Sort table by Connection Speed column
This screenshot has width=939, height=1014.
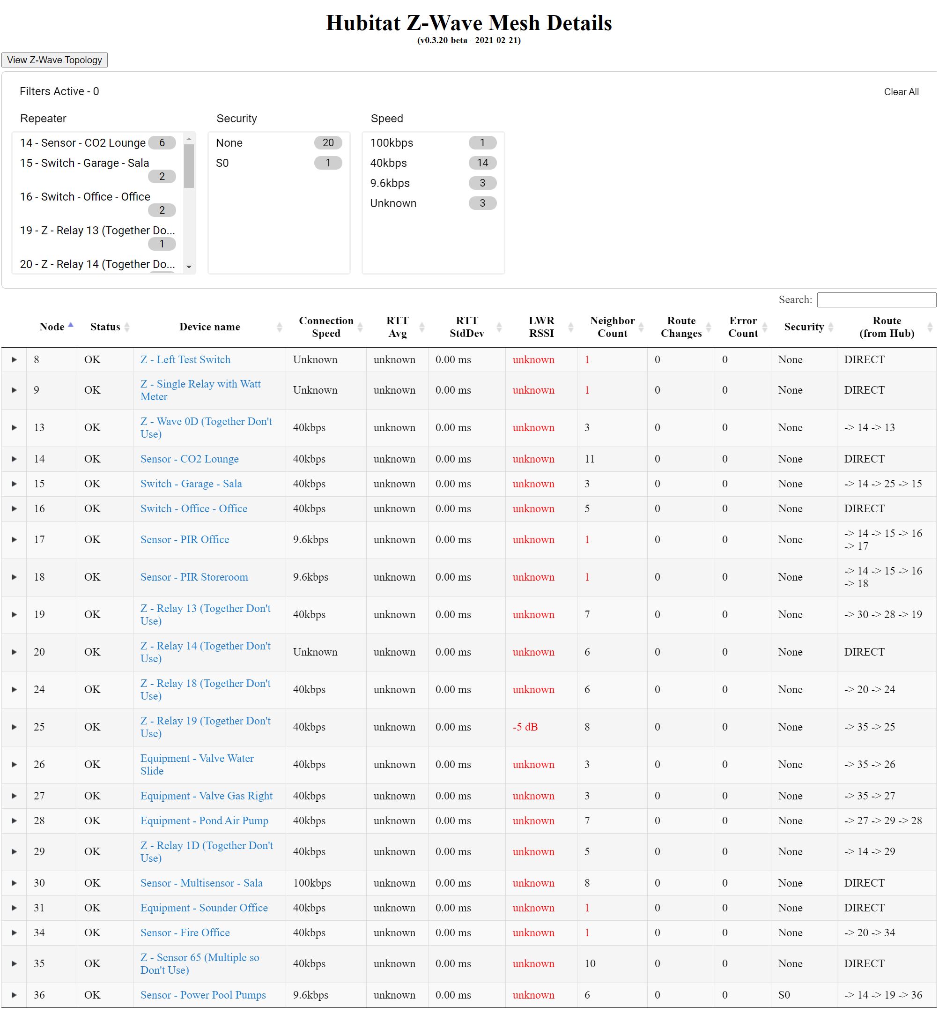pos(325,327)
